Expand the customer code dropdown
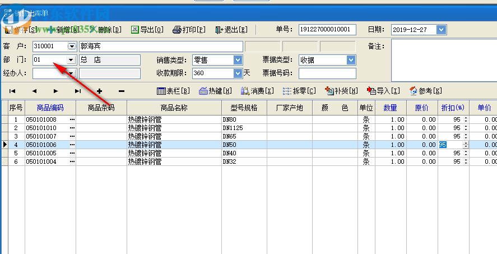497x254 pixels. [x=72, y=47]
